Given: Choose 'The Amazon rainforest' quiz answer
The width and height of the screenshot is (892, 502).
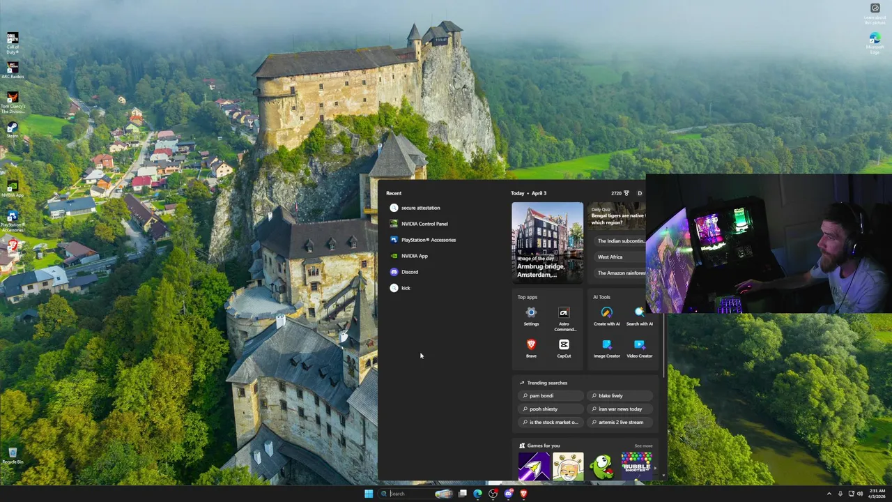Looking at the screenshot, I should point(620,273).
